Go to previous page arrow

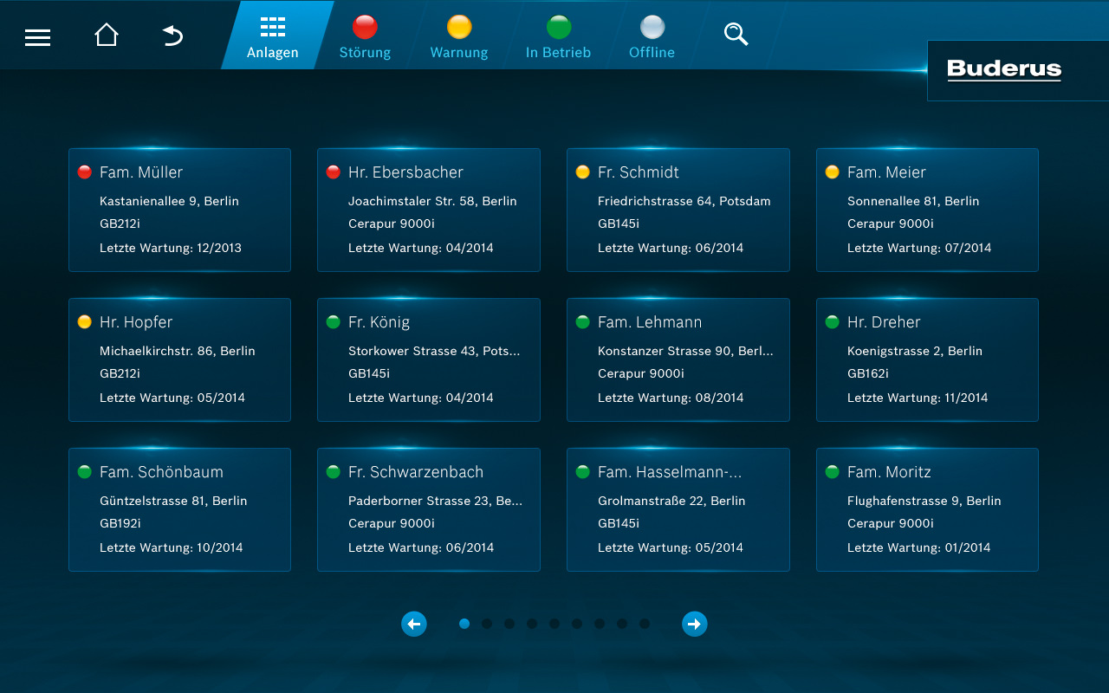[414, 624]
